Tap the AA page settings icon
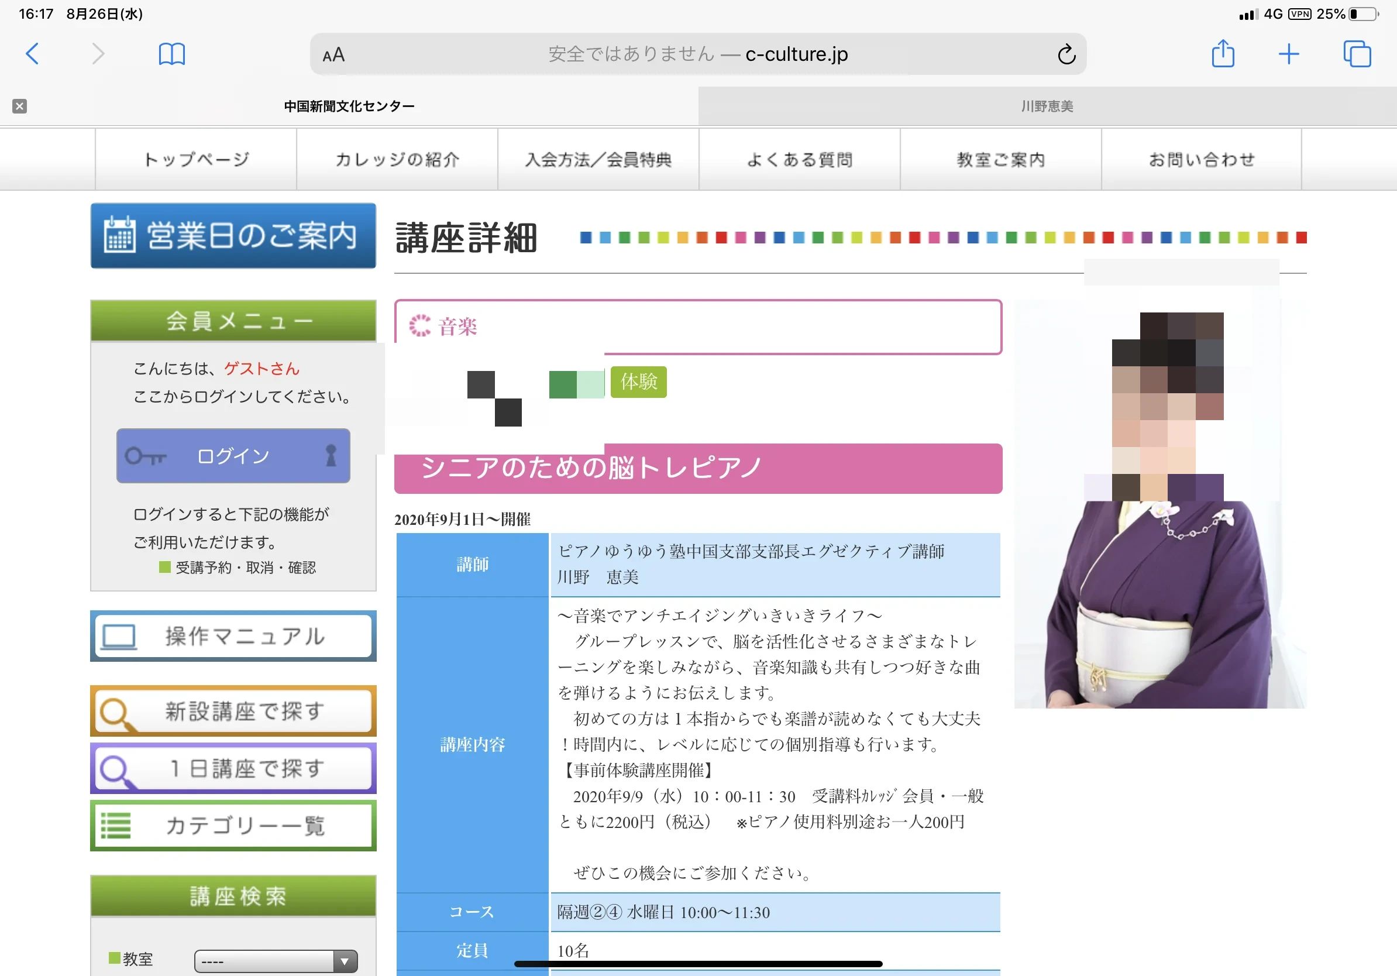This screenshot has width=1397, height=976. (x=332, y=54)
